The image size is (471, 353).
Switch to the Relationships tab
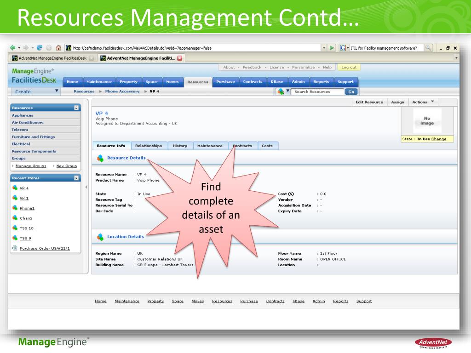pyautogui.click(x=149, y=146)
